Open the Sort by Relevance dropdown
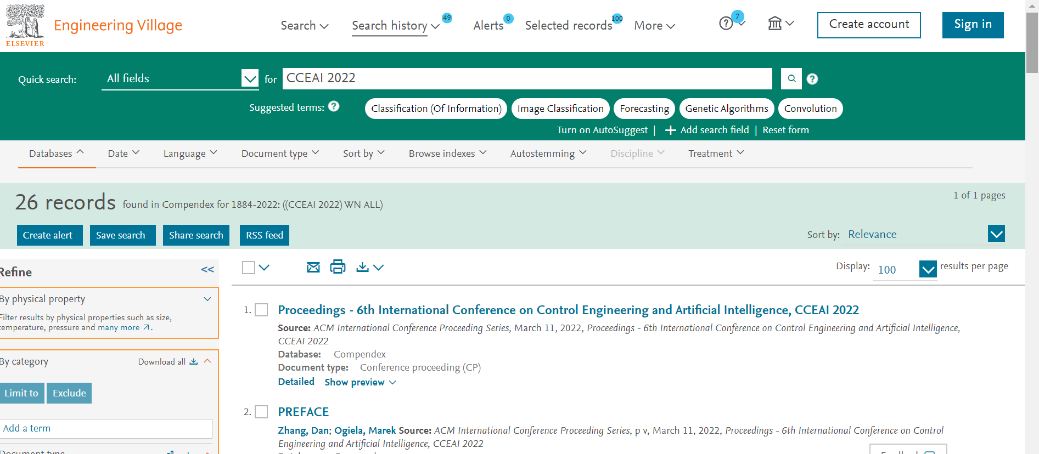This screenshot has width=1039, height=454. coord(996,234)
